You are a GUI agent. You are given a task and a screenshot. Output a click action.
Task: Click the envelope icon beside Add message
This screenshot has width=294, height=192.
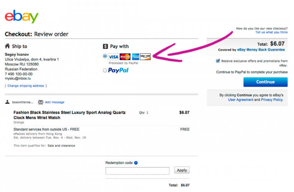pyautogui.click(x=40, y=102)
